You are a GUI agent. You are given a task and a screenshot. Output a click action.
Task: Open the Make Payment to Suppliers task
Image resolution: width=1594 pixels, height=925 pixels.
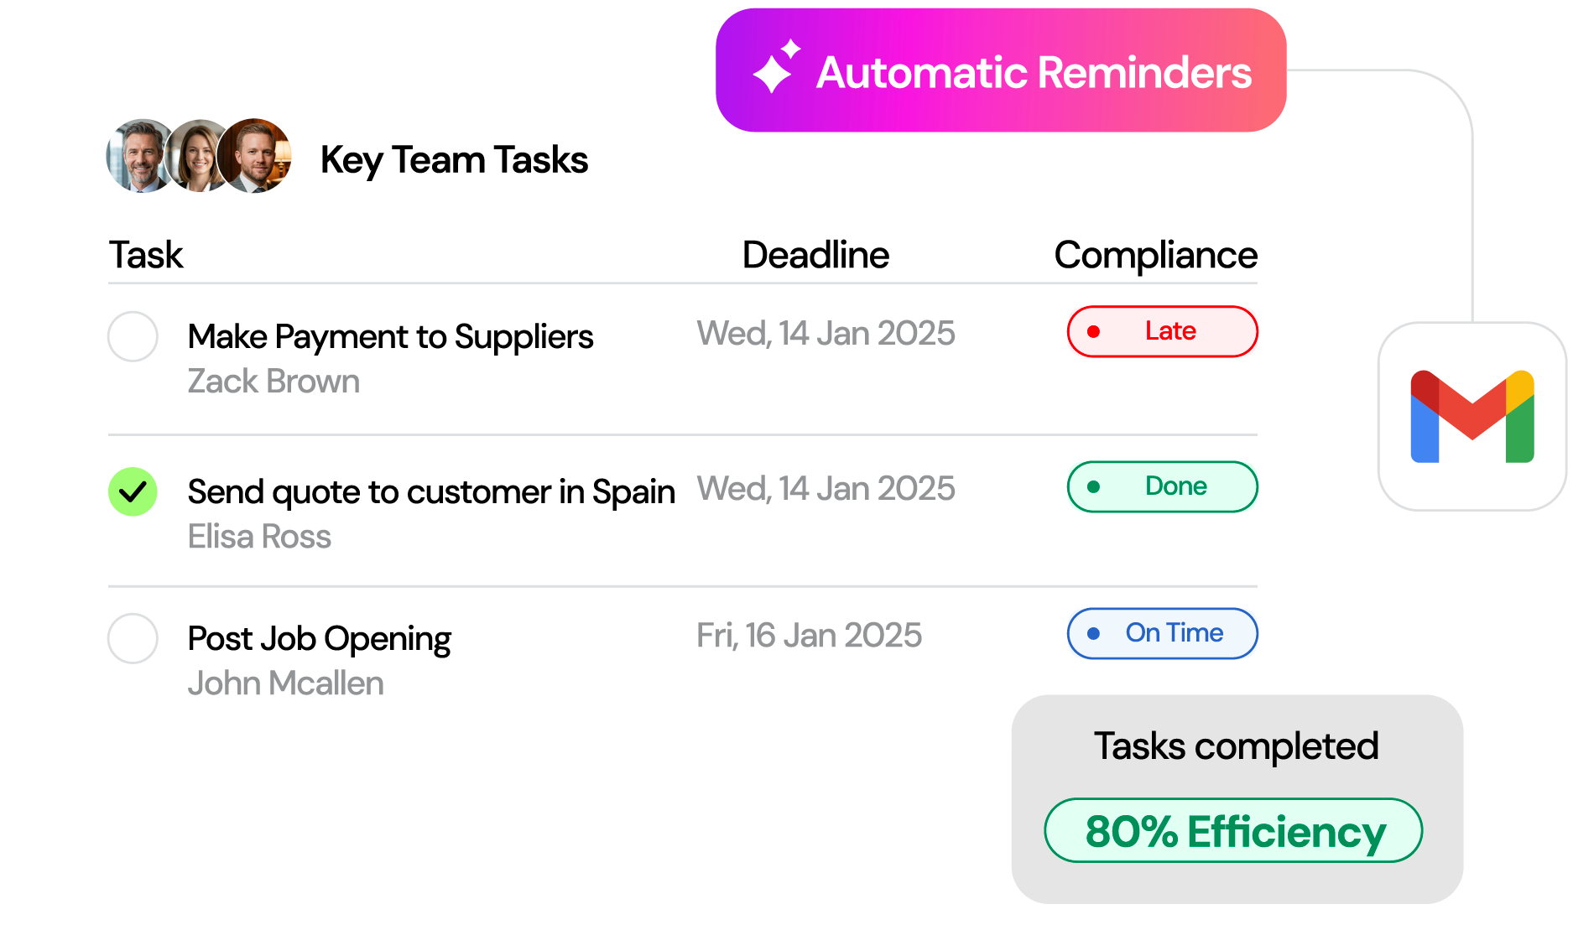click(x=390, y=337)
